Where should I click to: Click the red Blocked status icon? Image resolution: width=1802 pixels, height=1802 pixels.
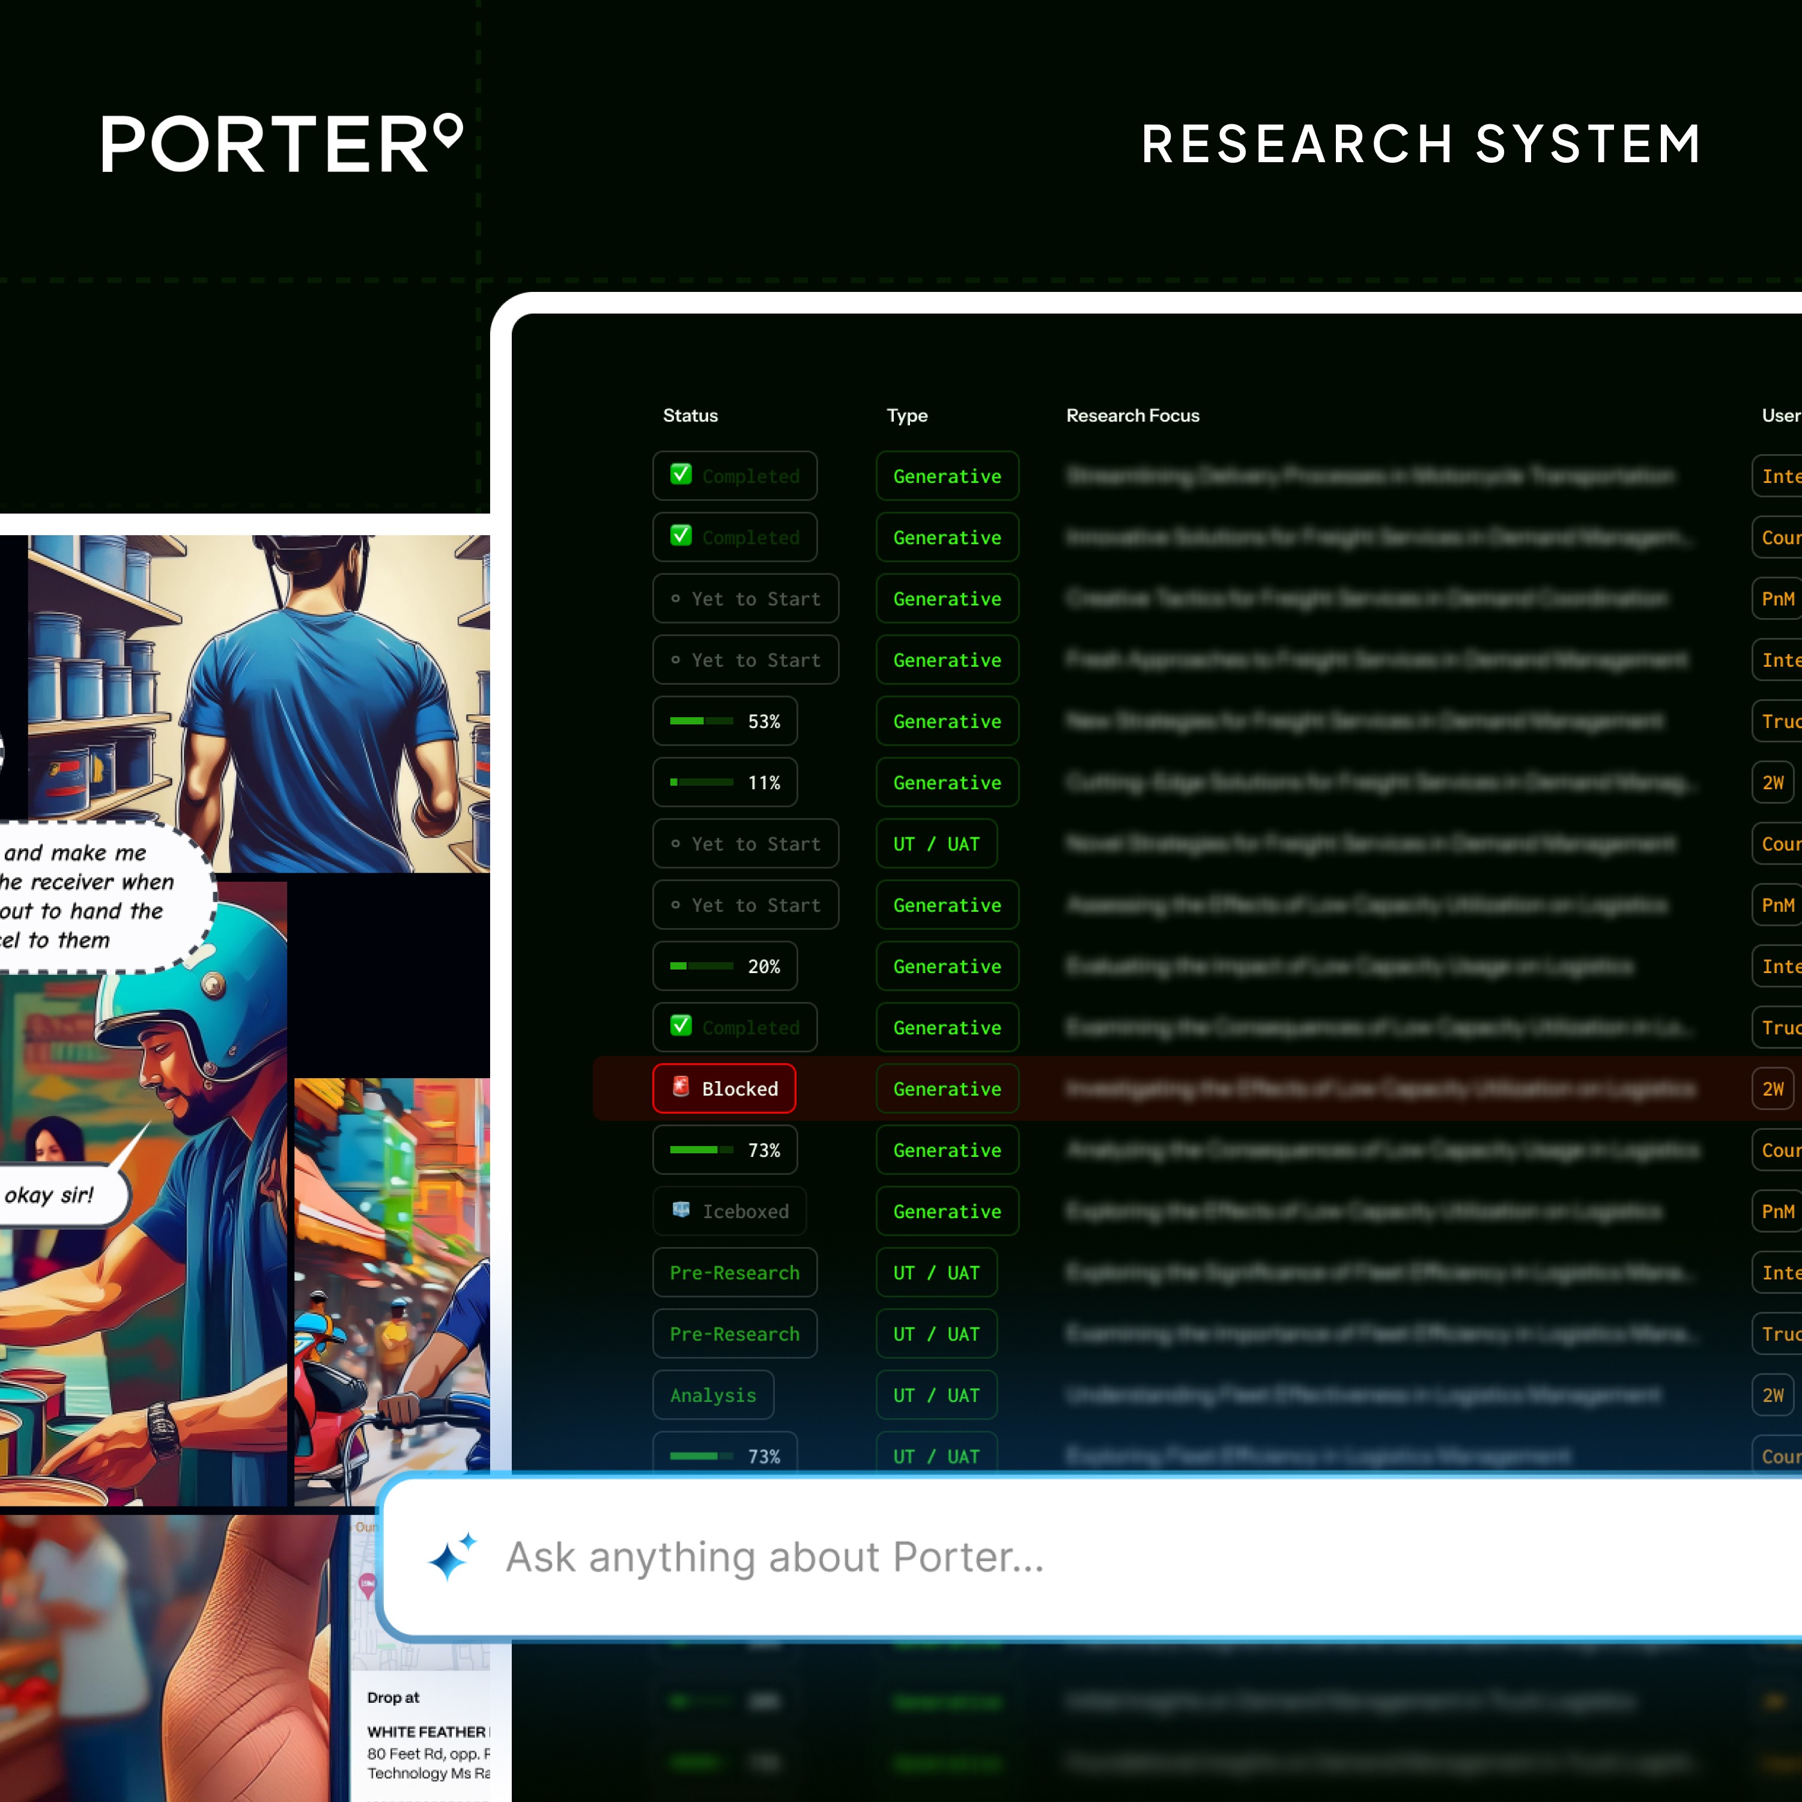coord(681,1087)
